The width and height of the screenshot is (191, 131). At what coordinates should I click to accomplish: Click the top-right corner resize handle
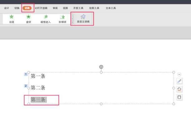(x=174, y=72)
